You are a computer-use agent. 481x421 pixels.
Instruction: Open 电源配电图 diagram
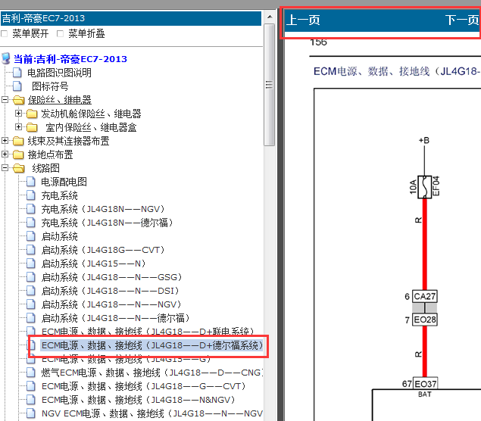click(x=64, y=182)
